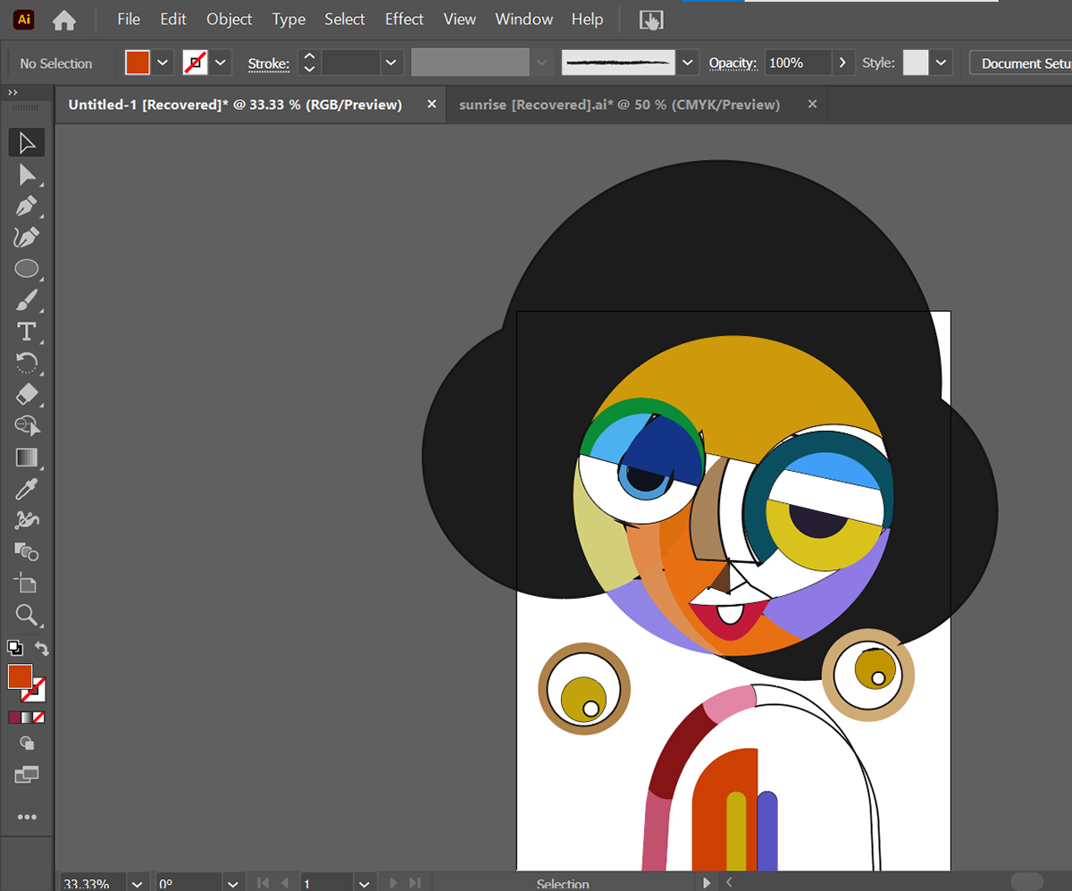
Task: Open the zoom level dropdown at 33.33%
Action: pyautogui.click(x=138, y=883)
